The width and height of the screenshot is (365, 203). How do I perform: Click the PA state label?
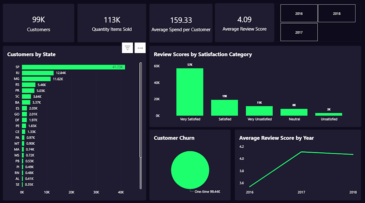coord(17,138)
